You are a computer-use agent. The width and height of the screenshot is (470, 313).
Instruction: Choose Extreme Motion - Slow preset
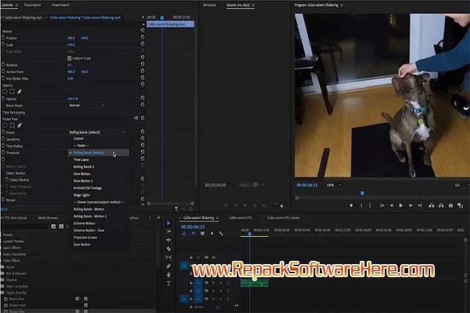89,230
